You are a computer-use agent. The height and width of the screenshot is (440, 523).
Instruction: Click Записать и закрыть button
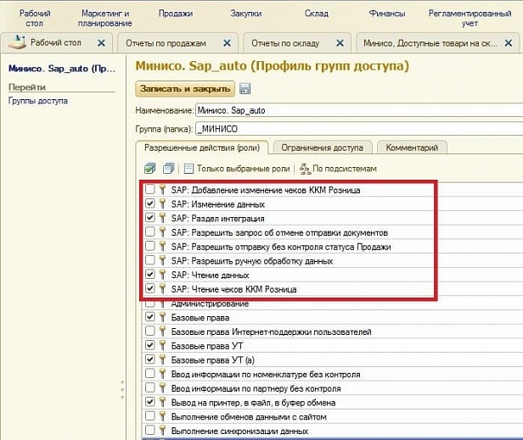[185, 89]
